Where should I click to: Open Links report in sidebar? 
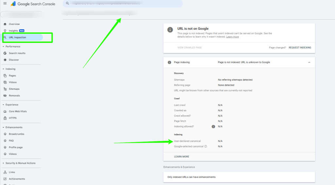click(12, 172)
